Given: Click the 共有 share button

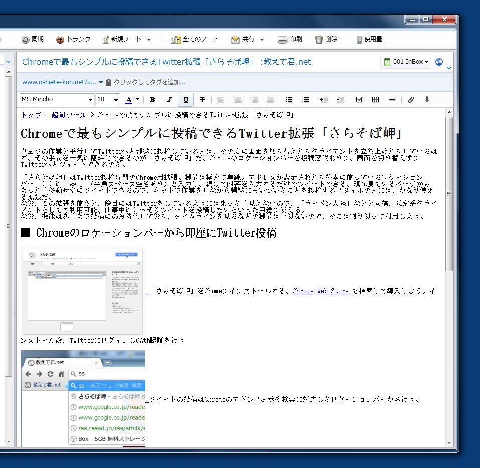Looking at the screenshot, I should click(243, 39).
